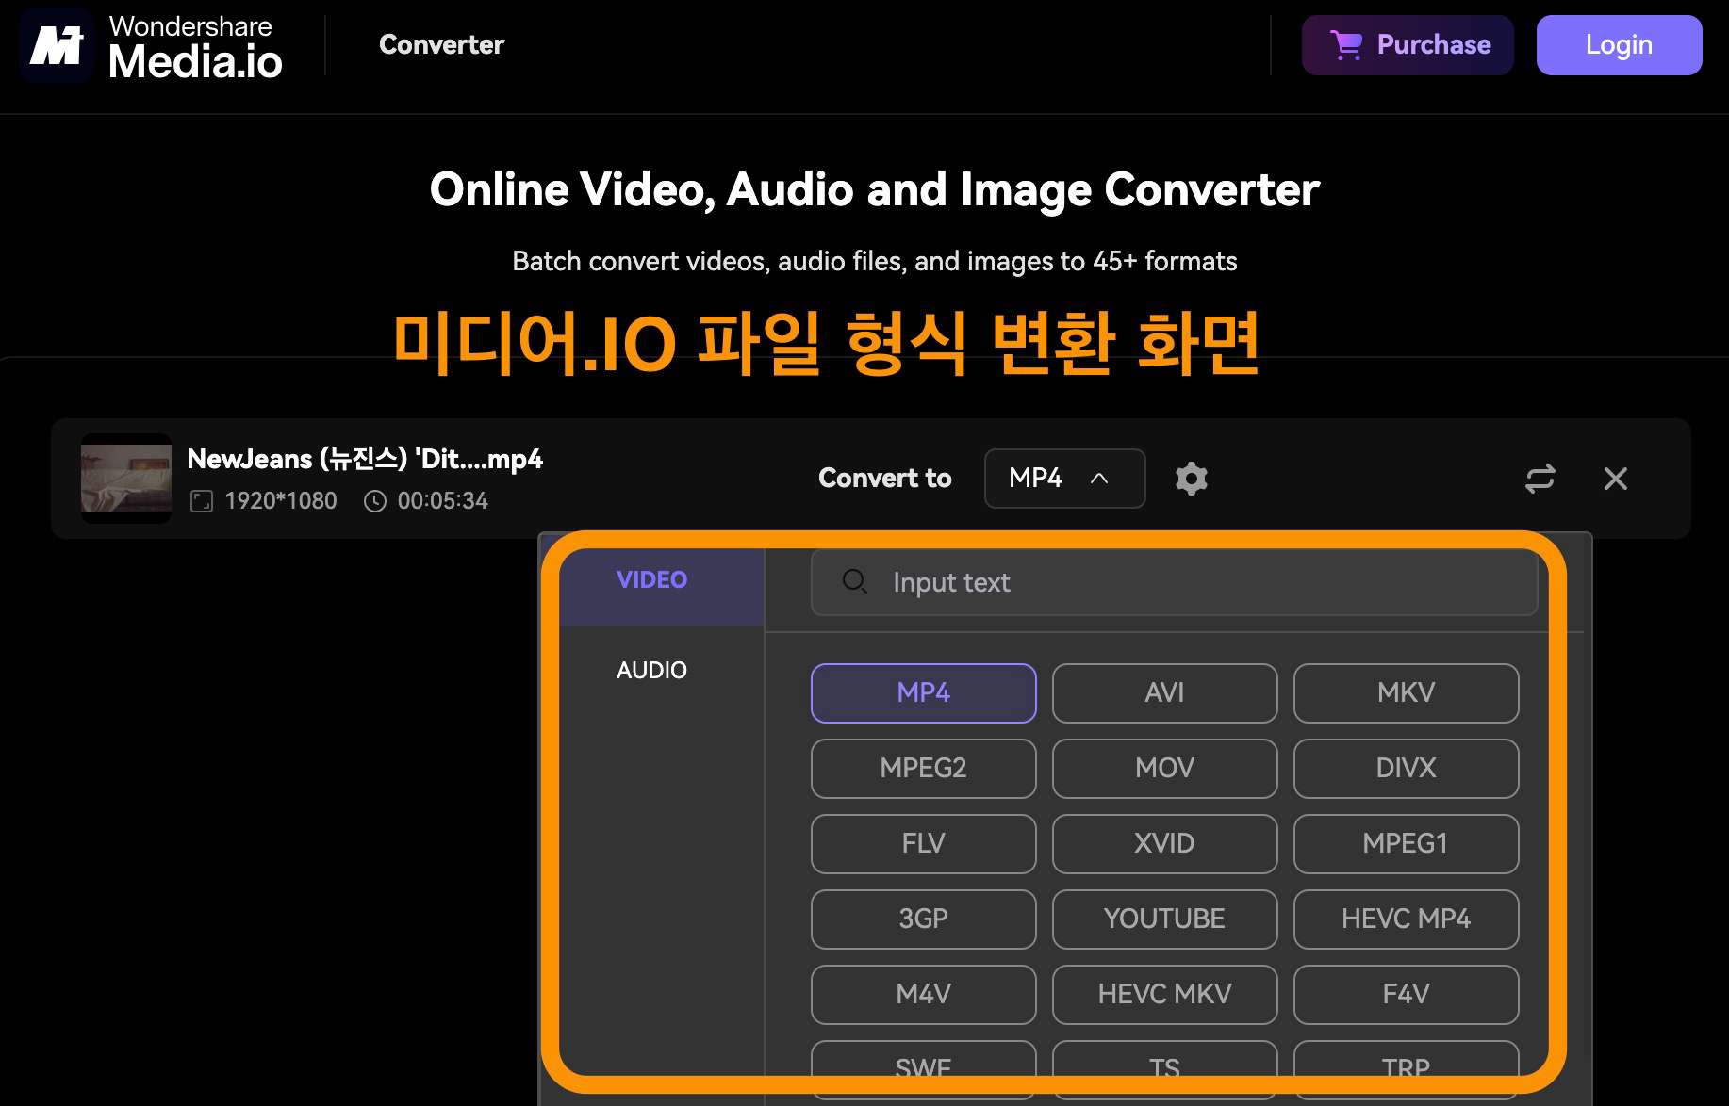Select HEVC MP4 output format

click(1407, 919)
